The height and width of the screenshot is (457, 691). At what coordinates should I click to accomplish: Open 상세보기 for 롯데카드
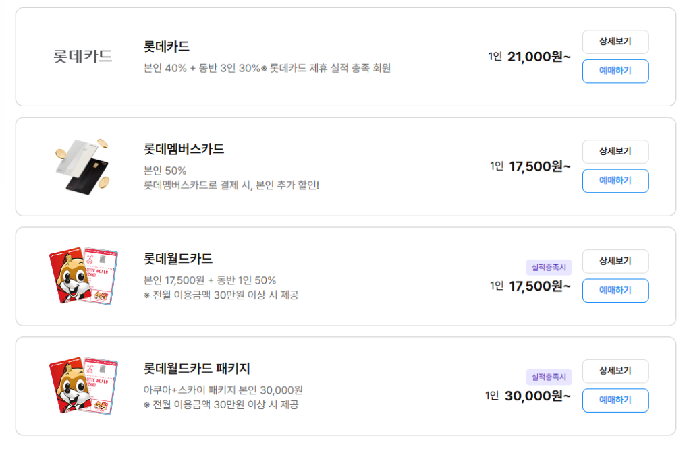pos(615,42)
